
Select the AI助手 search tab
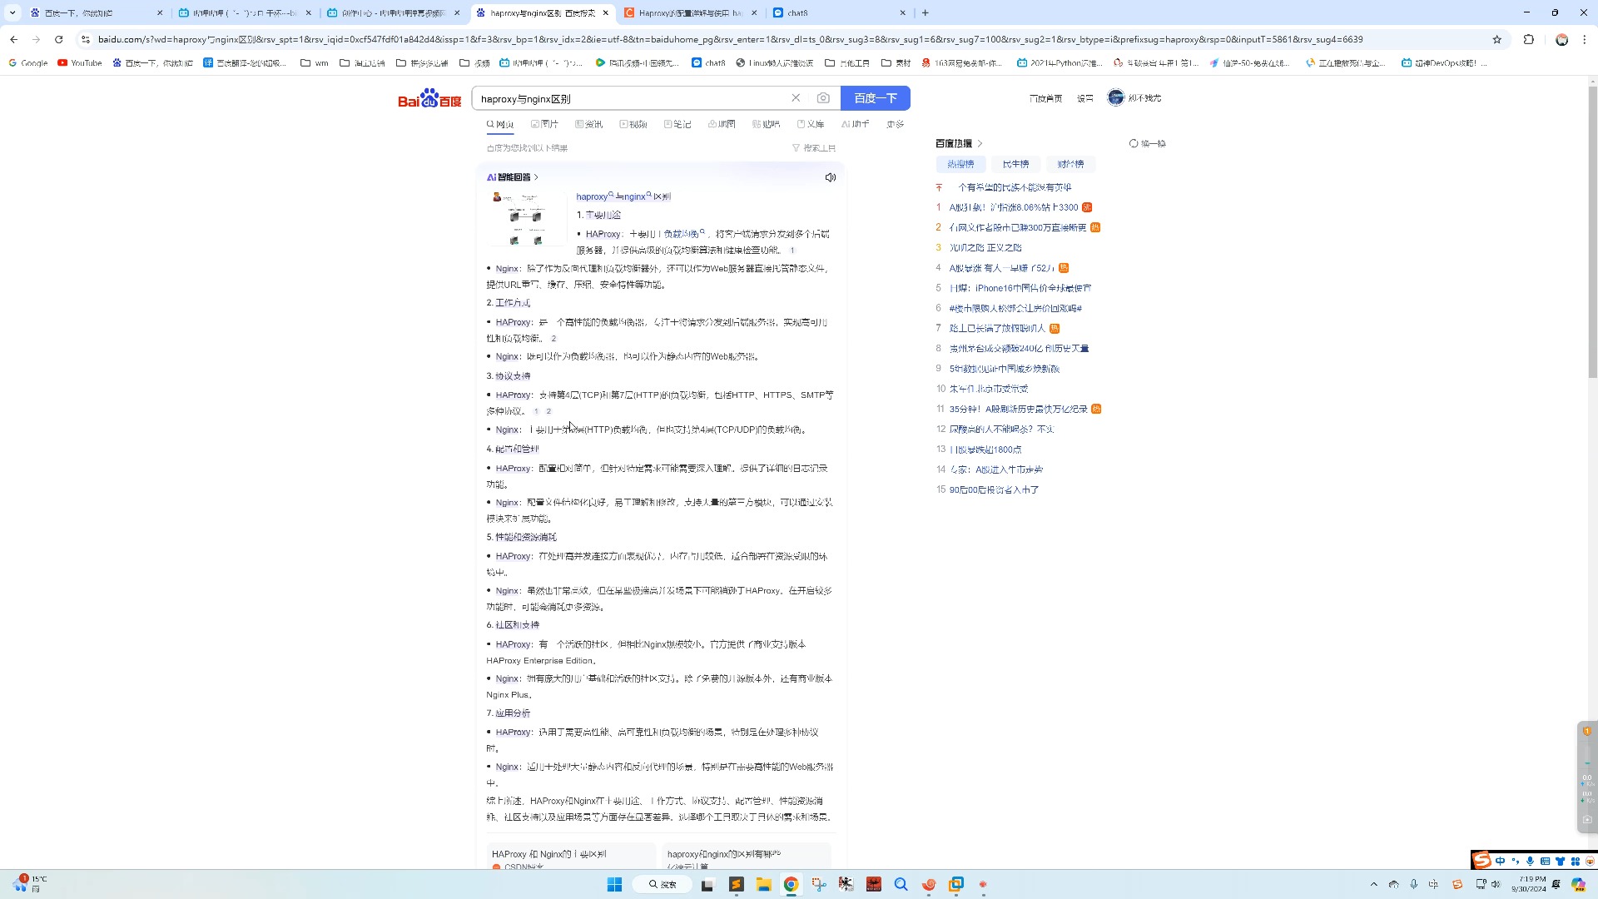855,124
